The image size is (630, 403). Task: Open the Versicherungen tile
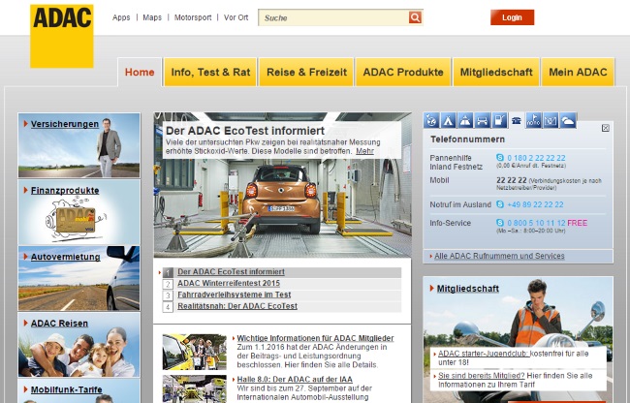pos(79,145)
